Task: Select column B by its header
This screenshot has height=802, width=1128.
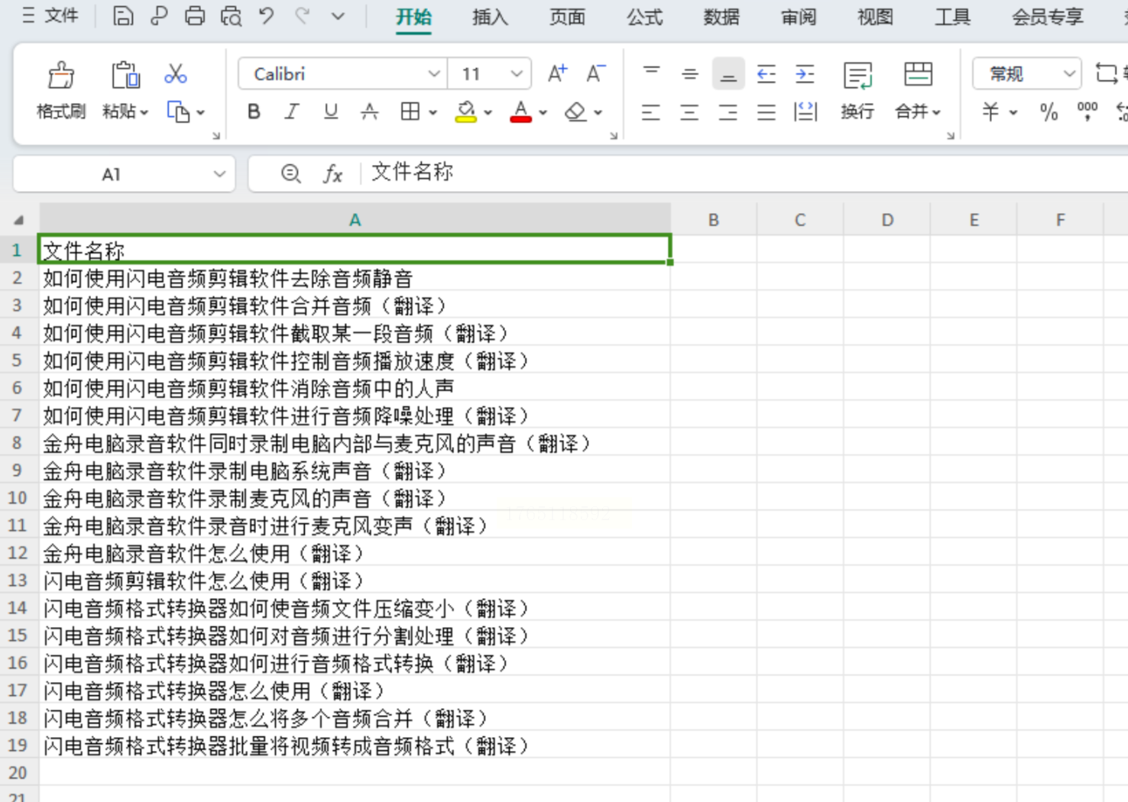Action: 714,220
